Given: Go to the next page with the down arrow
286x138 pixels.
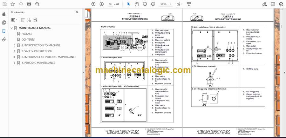Looking at the screenshot, I should click(x=102, y=4).
